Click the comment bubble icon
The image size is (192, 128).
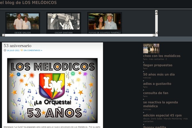(x=21, y=50)
